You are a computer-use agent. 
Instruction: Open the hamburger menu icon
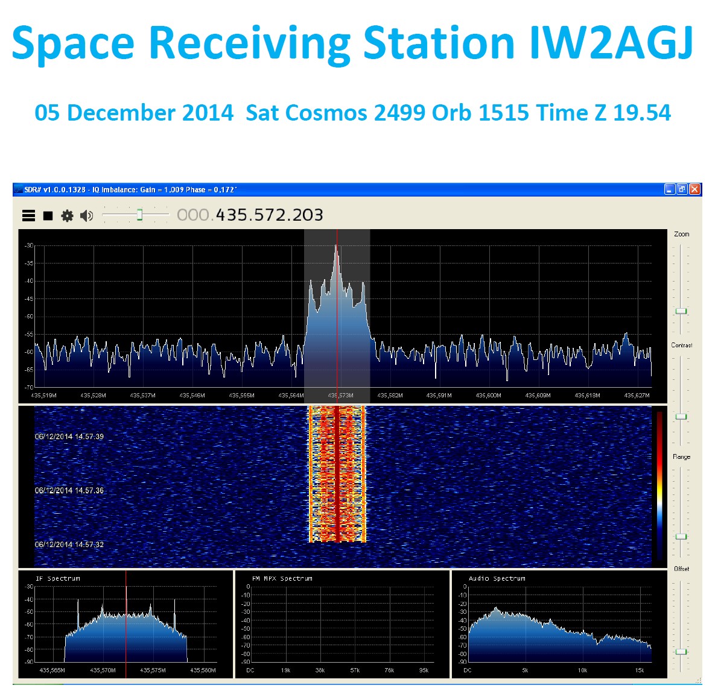pyautogui.click(x=28, y=215)
